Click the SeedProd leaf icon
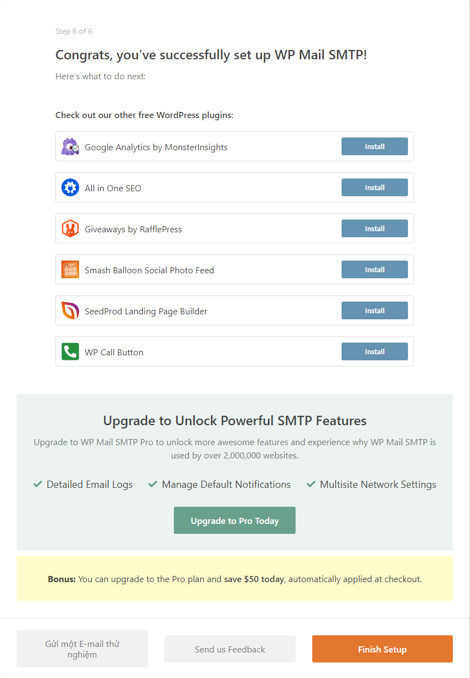The height and width of the screenshot is (678, 470). 70,311
